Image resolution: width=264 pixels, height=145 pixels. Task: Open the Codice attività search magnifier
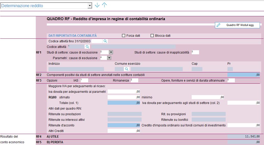(x=87, y=47)
